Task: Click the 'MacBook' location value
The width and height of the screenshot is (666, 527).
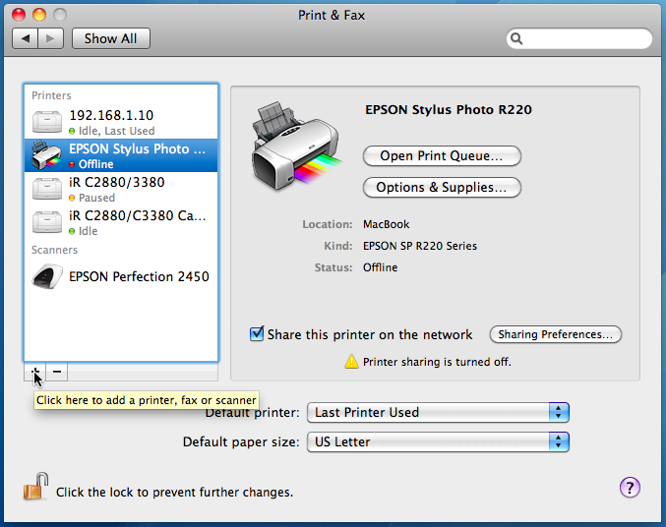Action: point(386,224)
